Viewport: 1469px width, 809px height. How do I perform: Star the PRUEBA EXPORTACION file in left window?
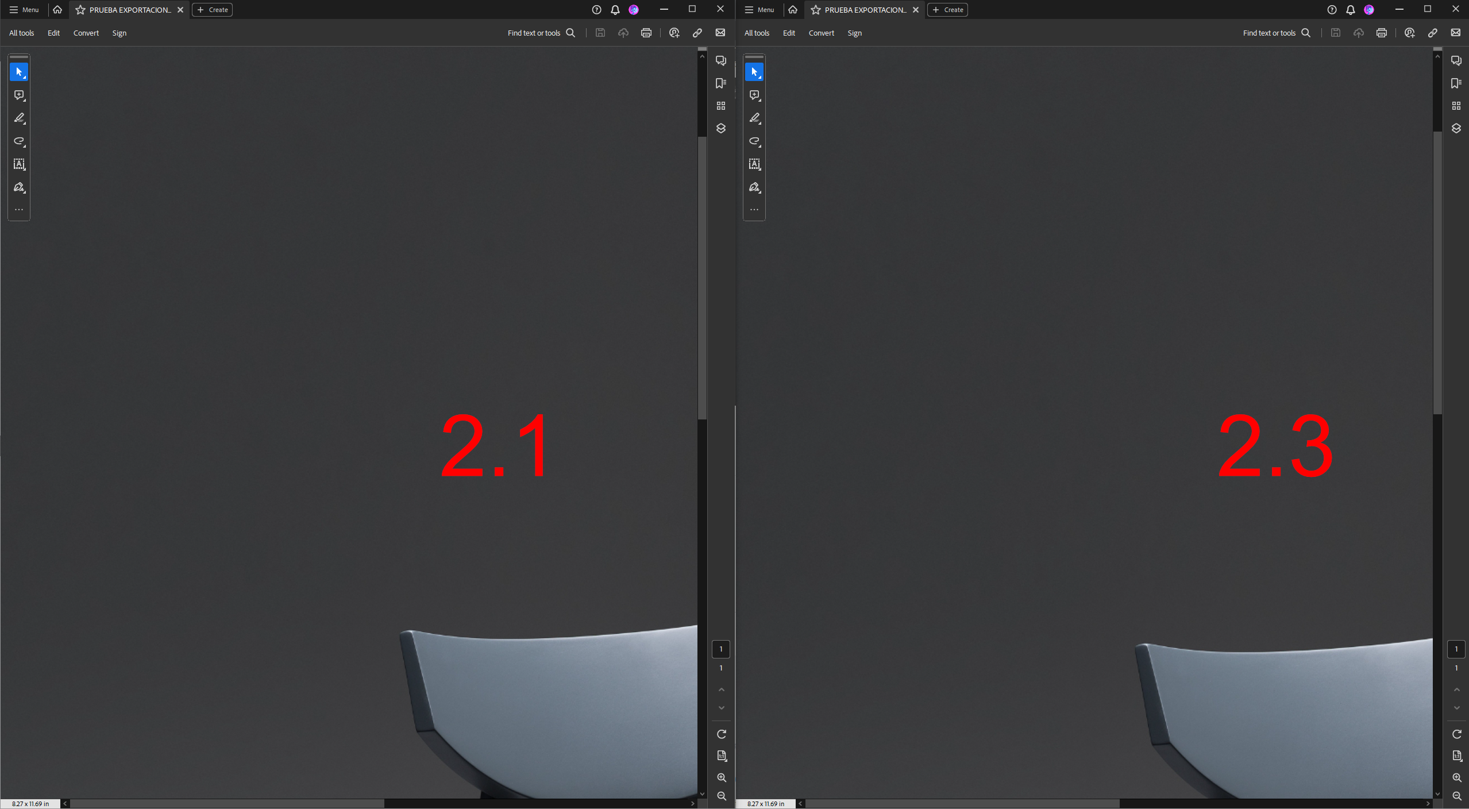point(80,10)
